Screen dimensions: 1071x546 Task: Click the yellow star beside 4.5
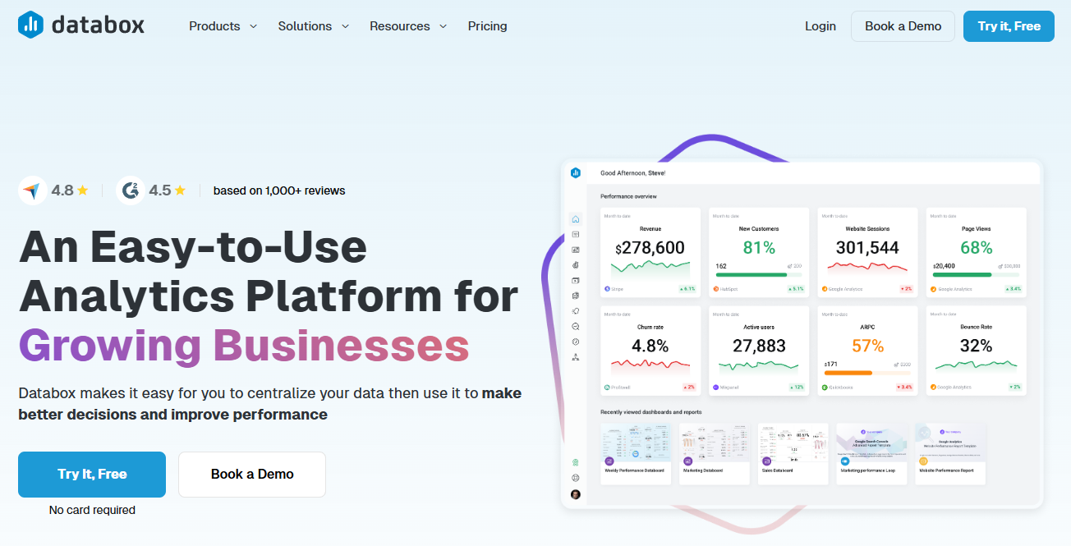(180, 190)
